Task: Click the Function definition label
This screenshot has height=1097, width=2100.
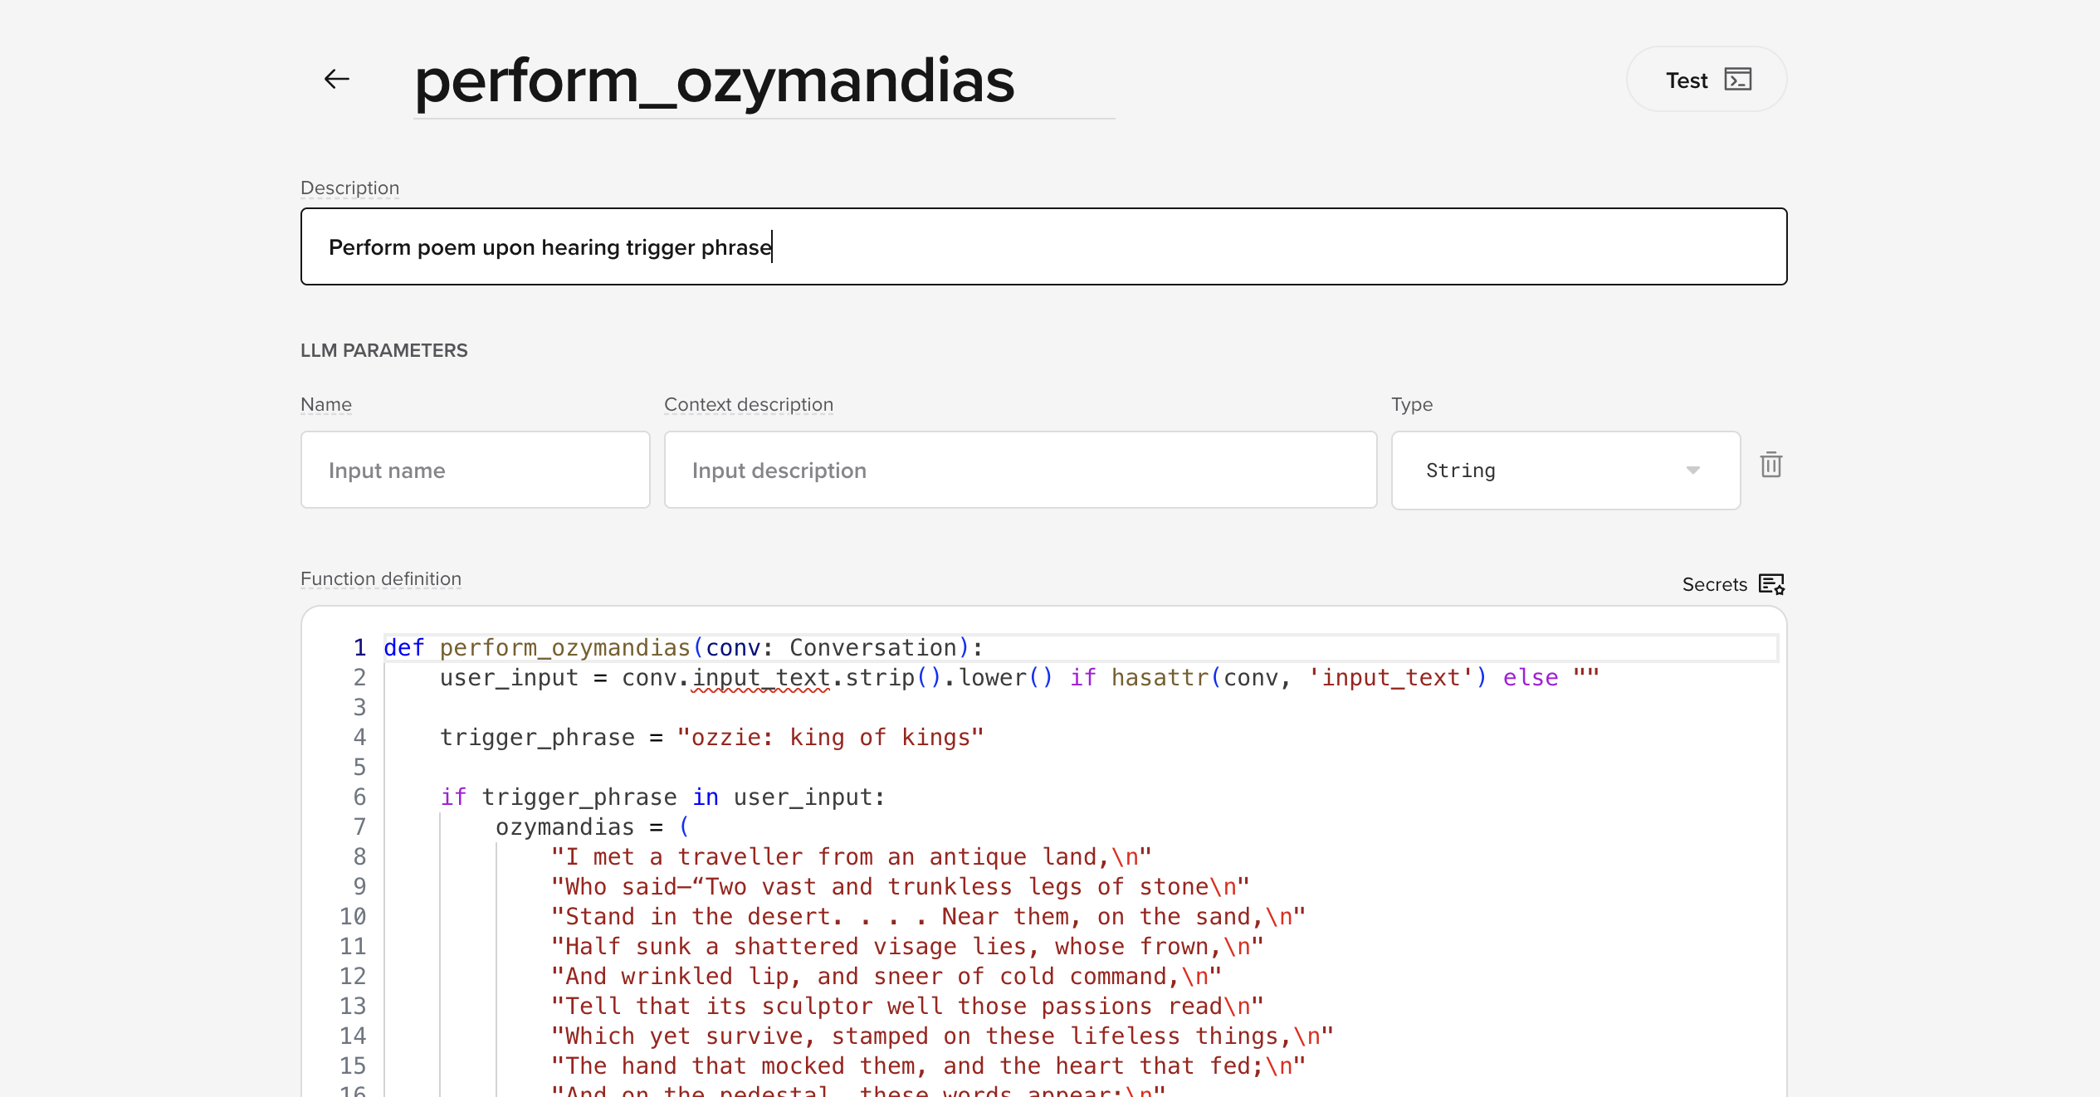Action: 380,579
